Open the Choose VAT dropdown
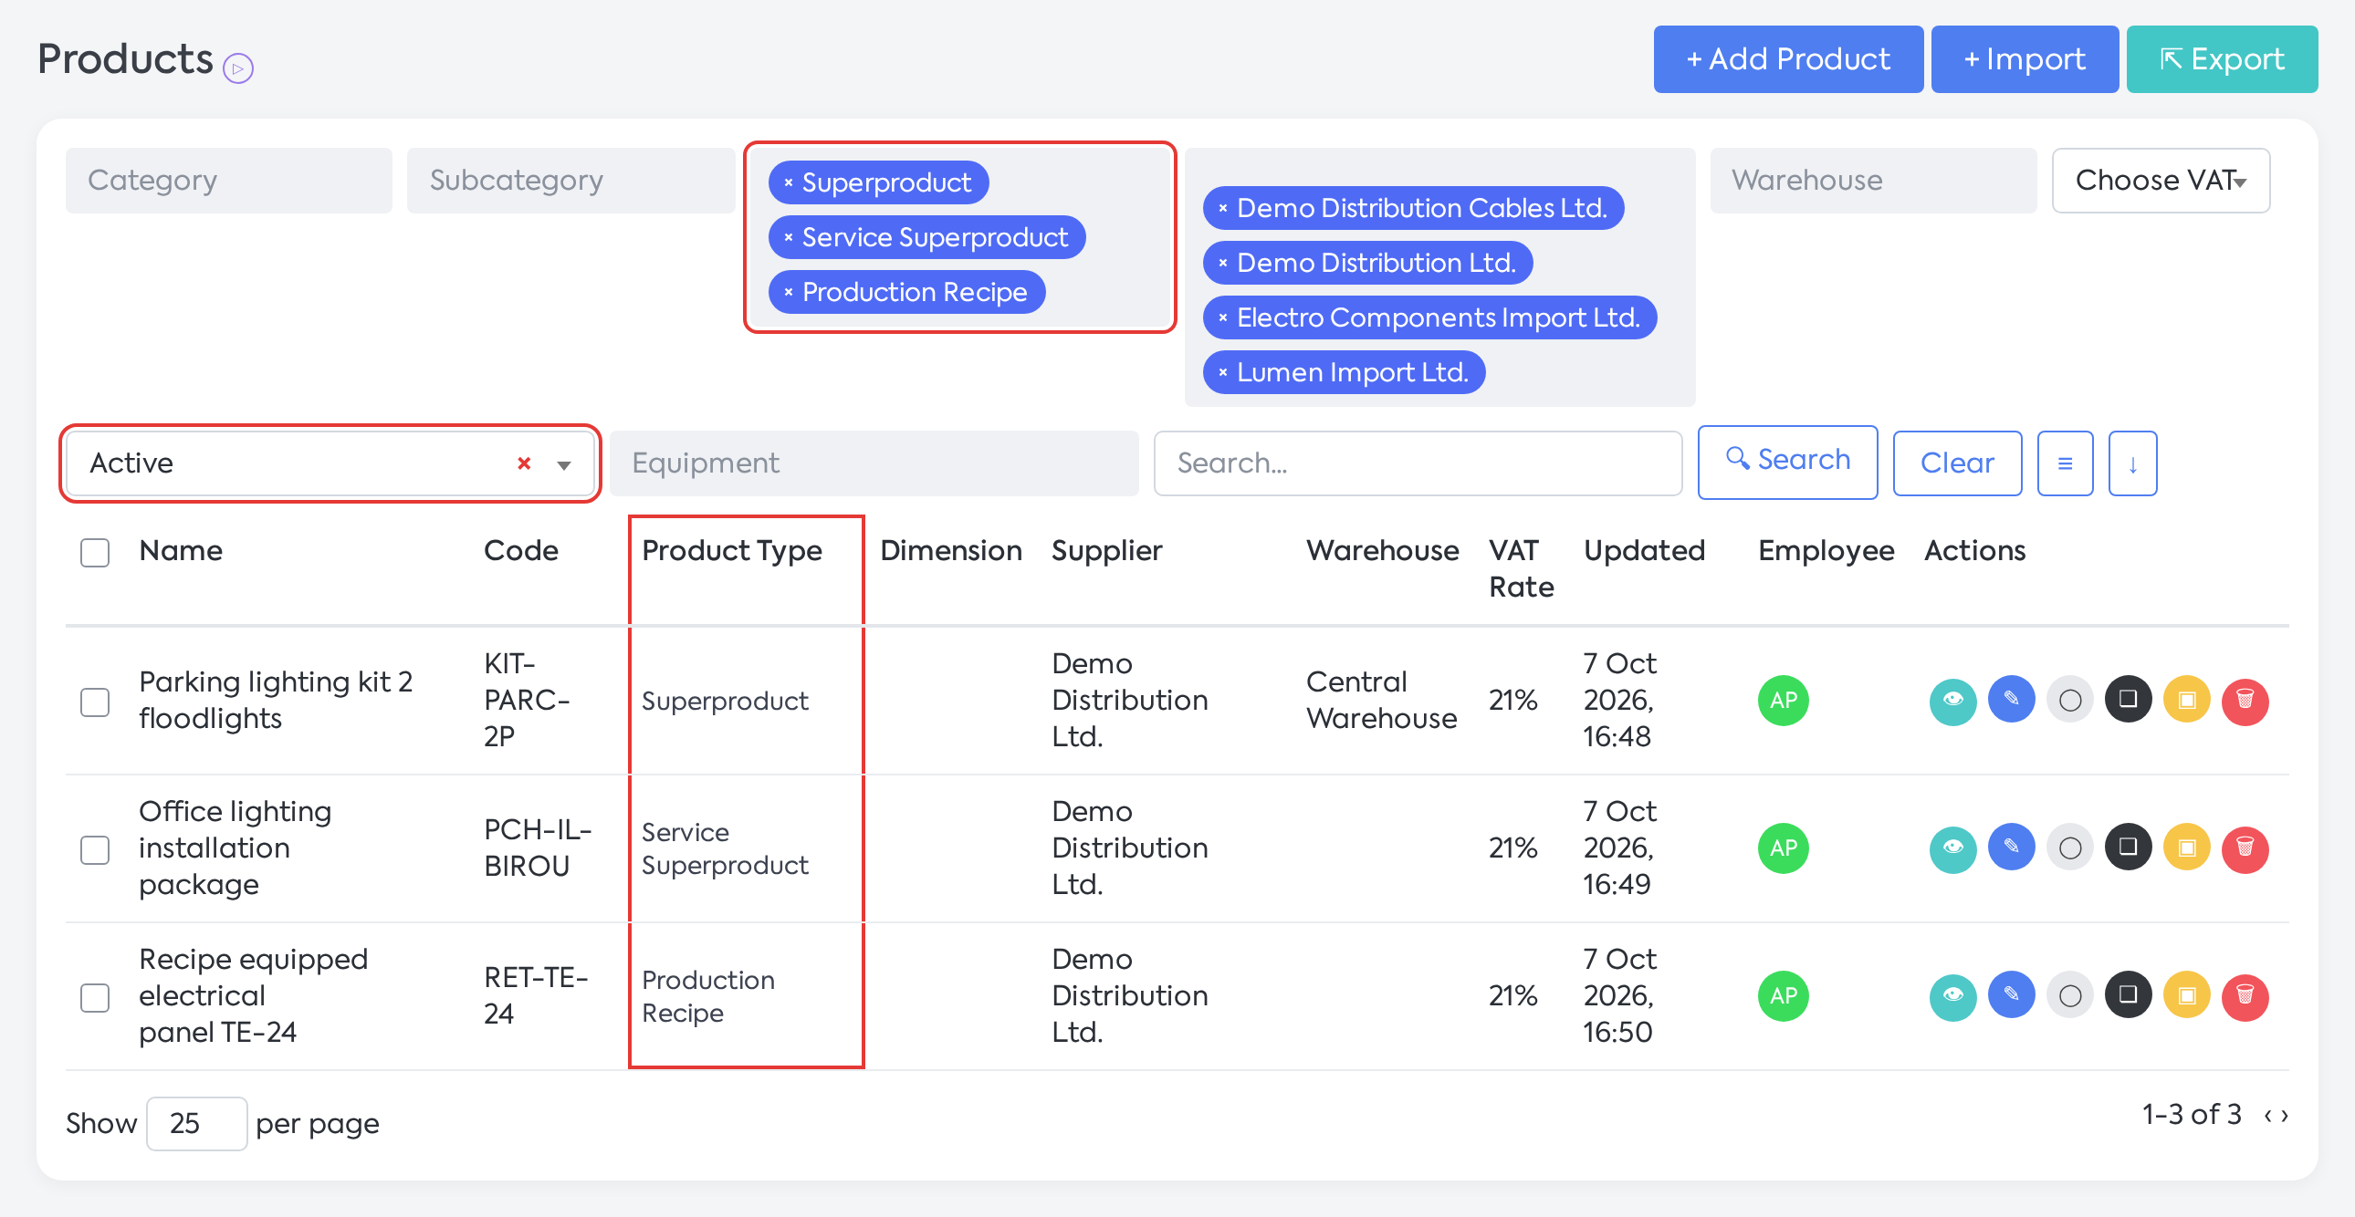This screenshot has width=2355, height=1217. pos(2160,181)
